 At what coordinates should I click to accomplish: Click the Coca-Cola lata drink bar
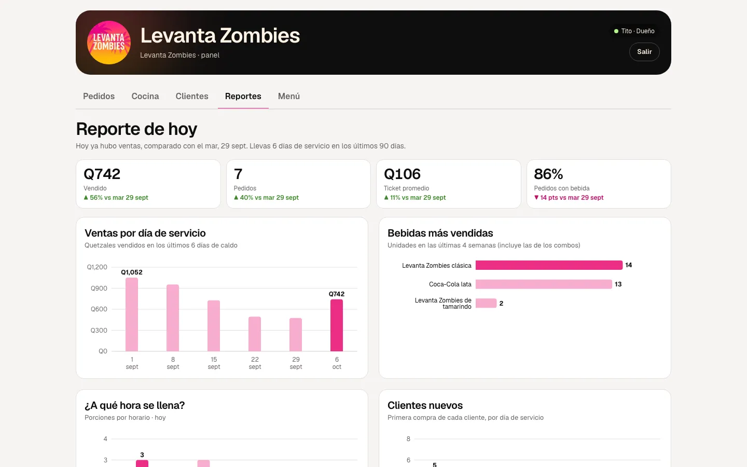pos(544,284)
